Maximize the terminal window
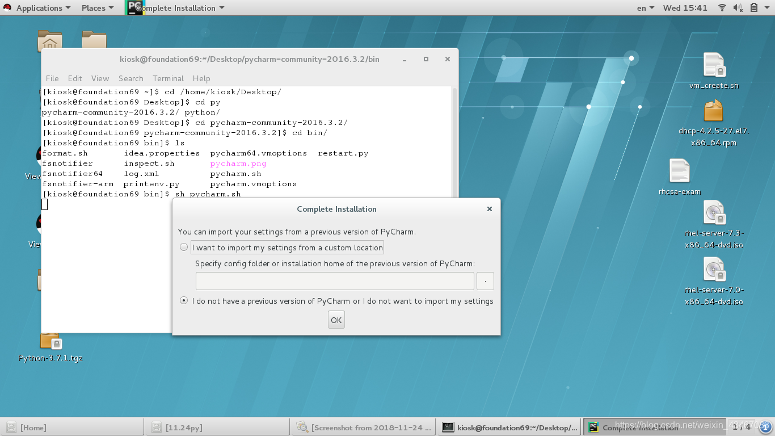 coord(426,59)
